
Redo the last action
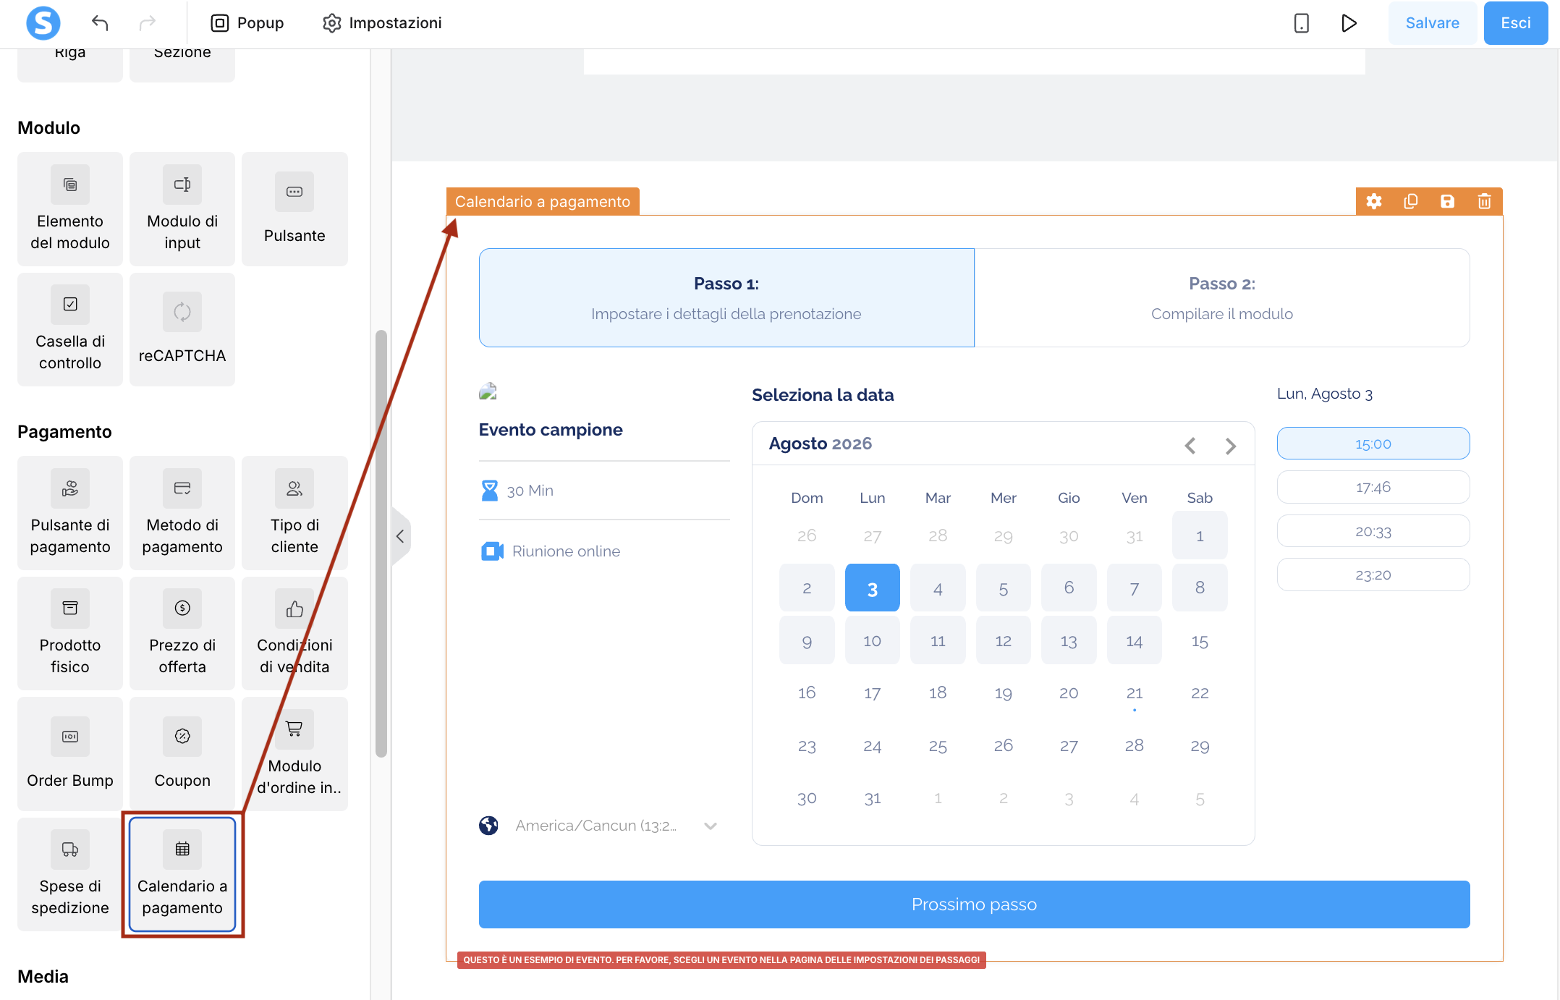click(147, 23)
